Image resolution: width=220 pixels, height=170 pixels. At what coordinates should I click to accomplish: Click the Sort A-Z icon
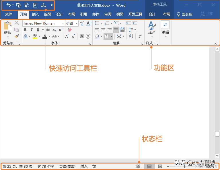[131, 36]
